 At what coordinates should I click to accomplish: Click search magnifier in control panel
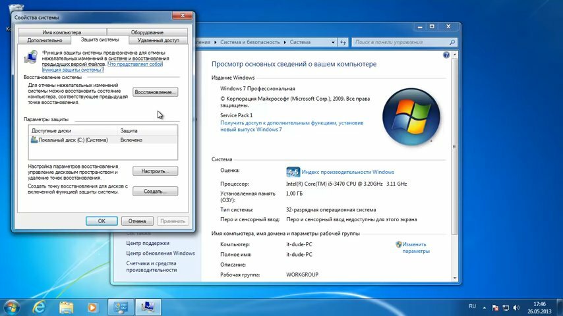pyautogui.click(x=452, y=42)
